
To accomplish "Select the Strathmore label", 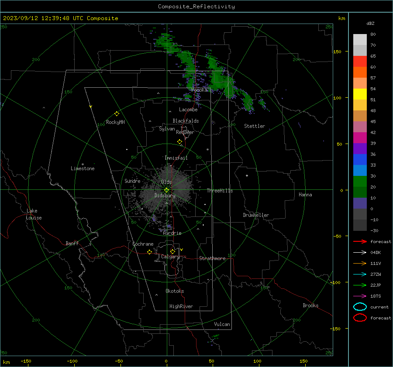I will point(212,258).
